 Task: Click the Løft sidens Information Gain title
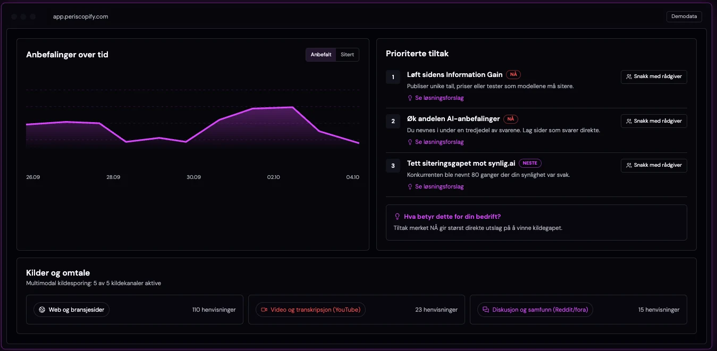455,75
